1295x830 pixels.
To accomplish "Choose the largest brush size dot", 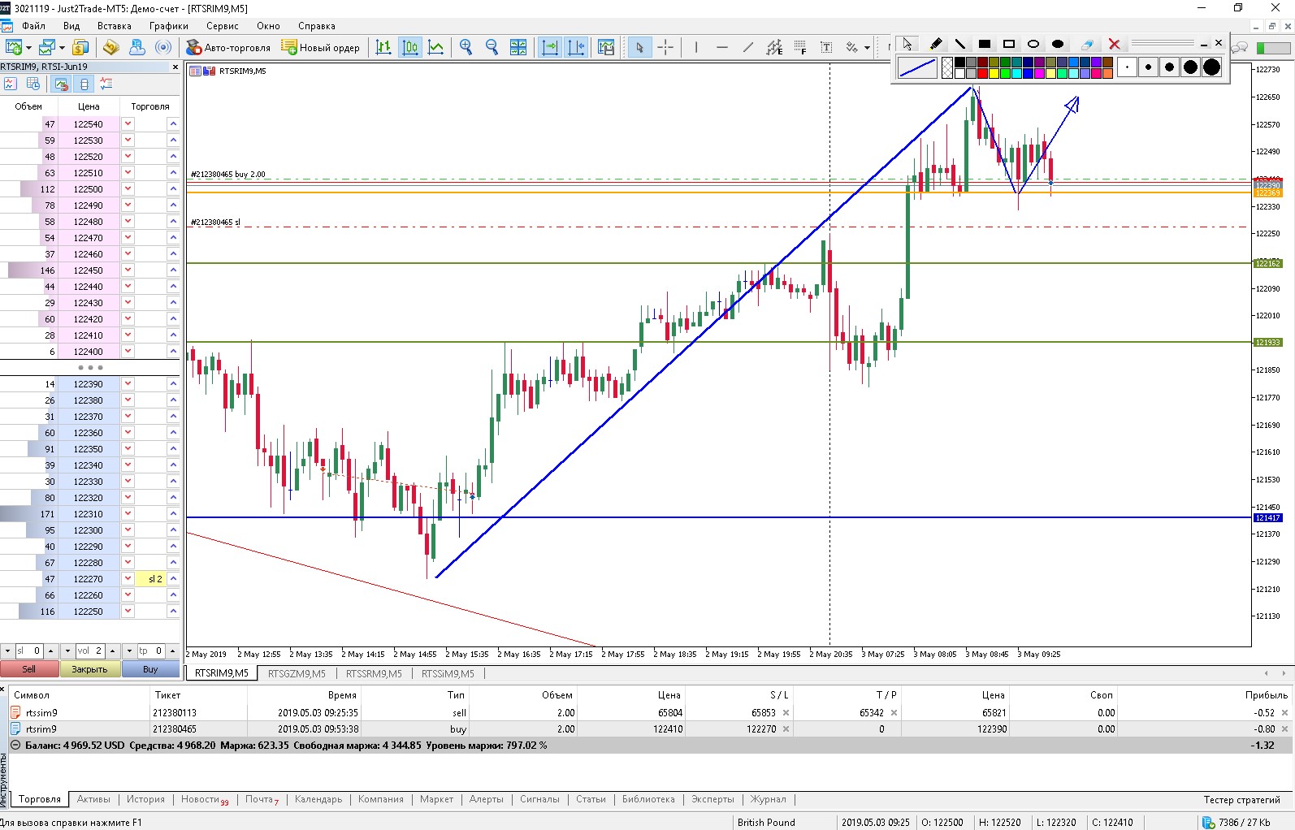I will click(x=1211, y=67).
